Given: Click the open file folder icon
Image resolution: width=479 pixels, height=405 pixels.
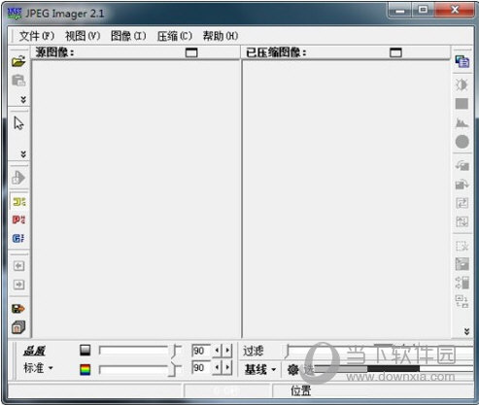Looking at the screenshot, I should (x=18, y=61).
